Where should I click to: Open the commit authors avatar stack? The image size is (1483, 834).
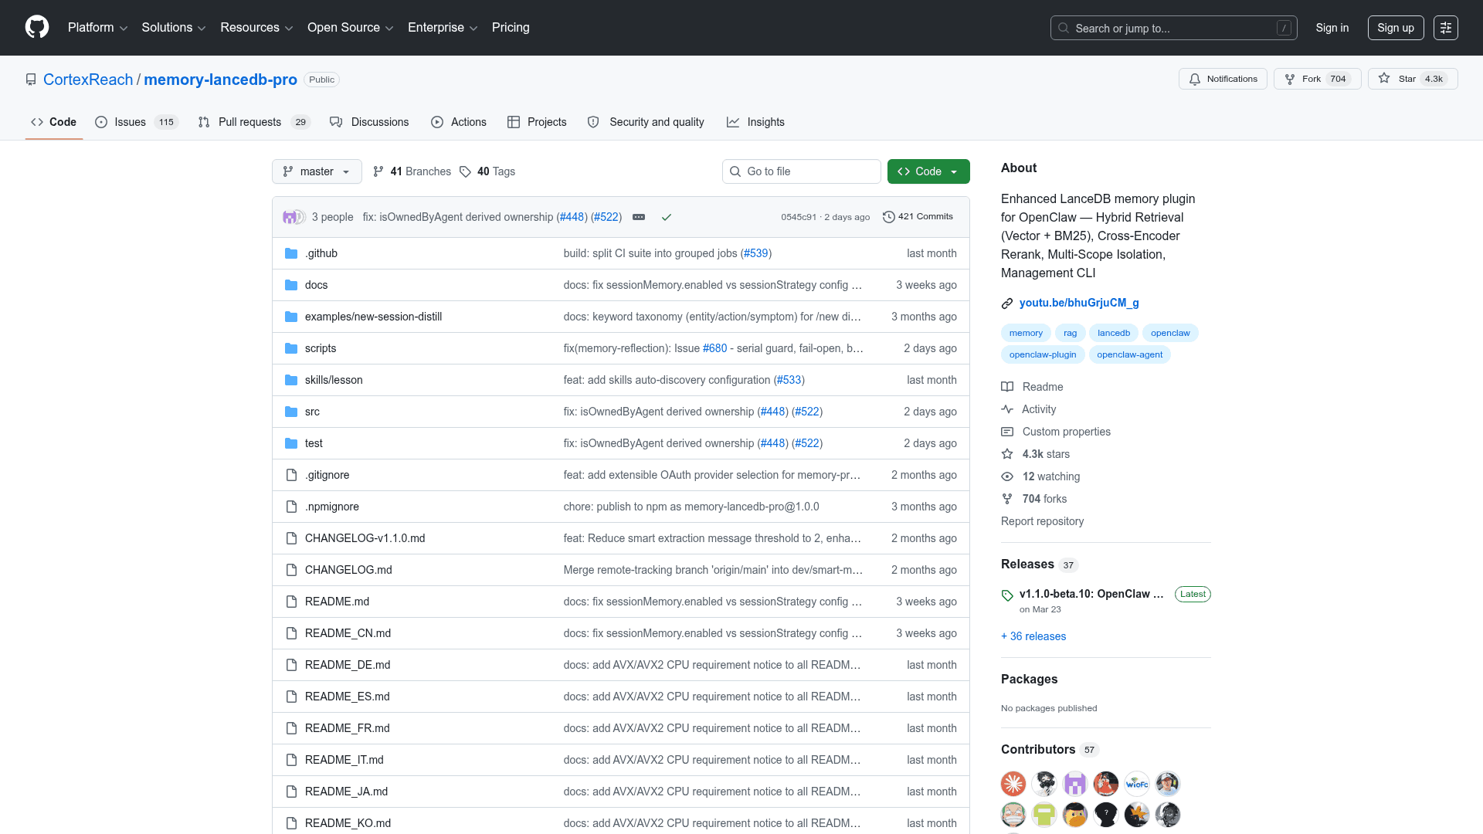click(294, 217)
